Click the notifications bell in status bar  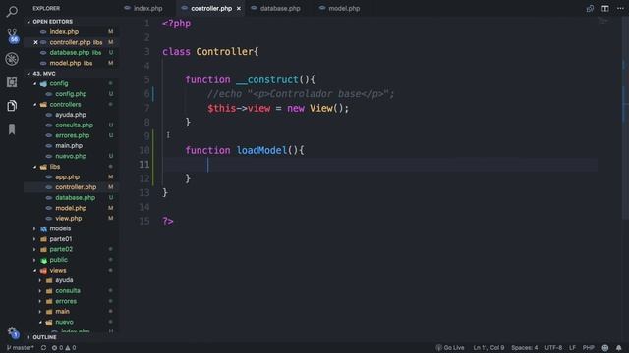(619, 348)
